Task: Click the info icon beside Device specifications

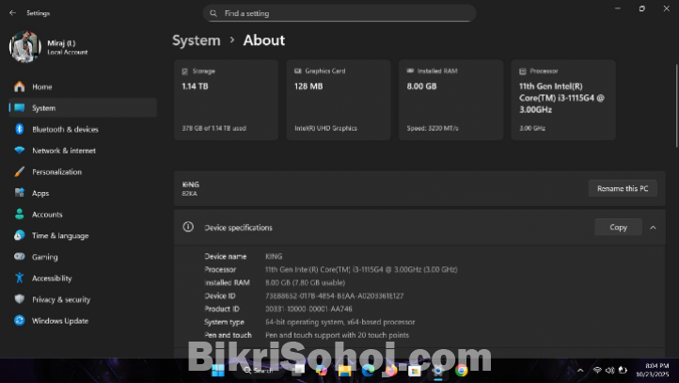Action: (188, 227)
